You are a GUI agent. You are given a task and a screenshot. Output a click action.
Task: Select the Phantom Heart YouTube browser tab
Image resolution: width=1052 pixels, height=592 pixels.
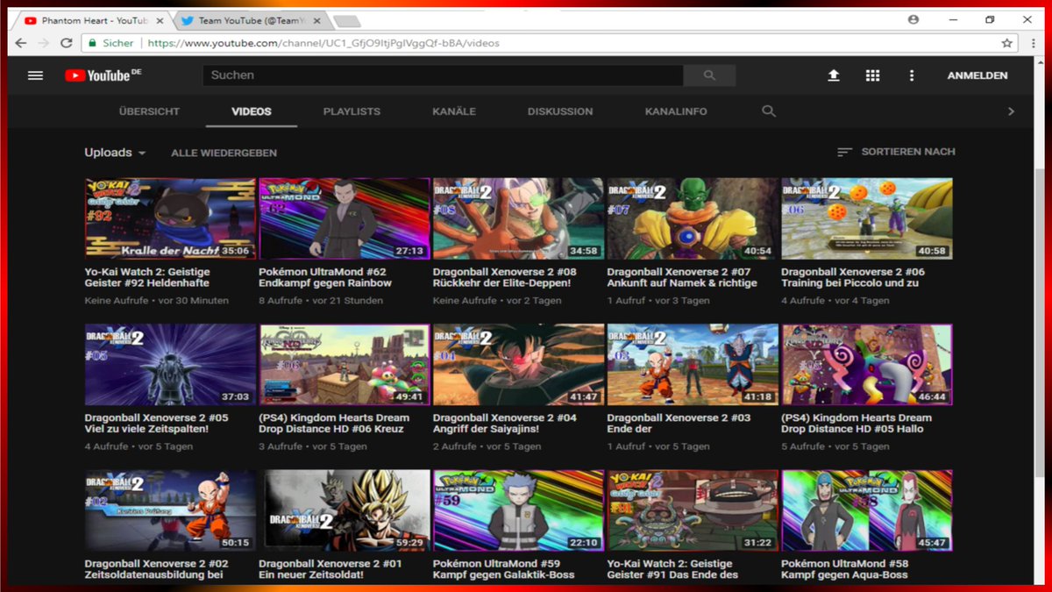(x=95, y=20)
